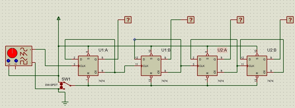Click the logic probe connected to U1:A Q
Image resolution: width=295 pixels, height=108 pixels.
coord(128,20)
